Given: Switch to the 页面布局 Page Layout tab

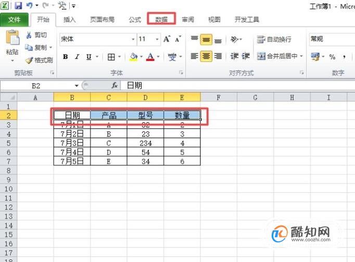Looking at the screenshot, I should [x=103, y=20].
